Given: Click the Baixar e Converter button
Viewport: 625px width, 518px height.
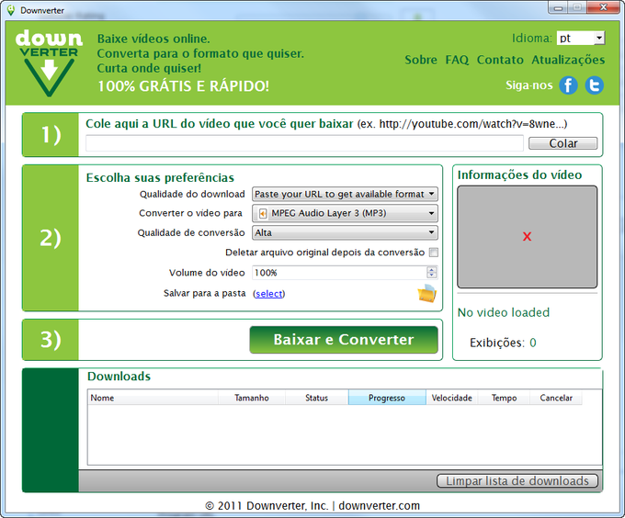Looking at the screenshot, I should [x=344, y=340].
